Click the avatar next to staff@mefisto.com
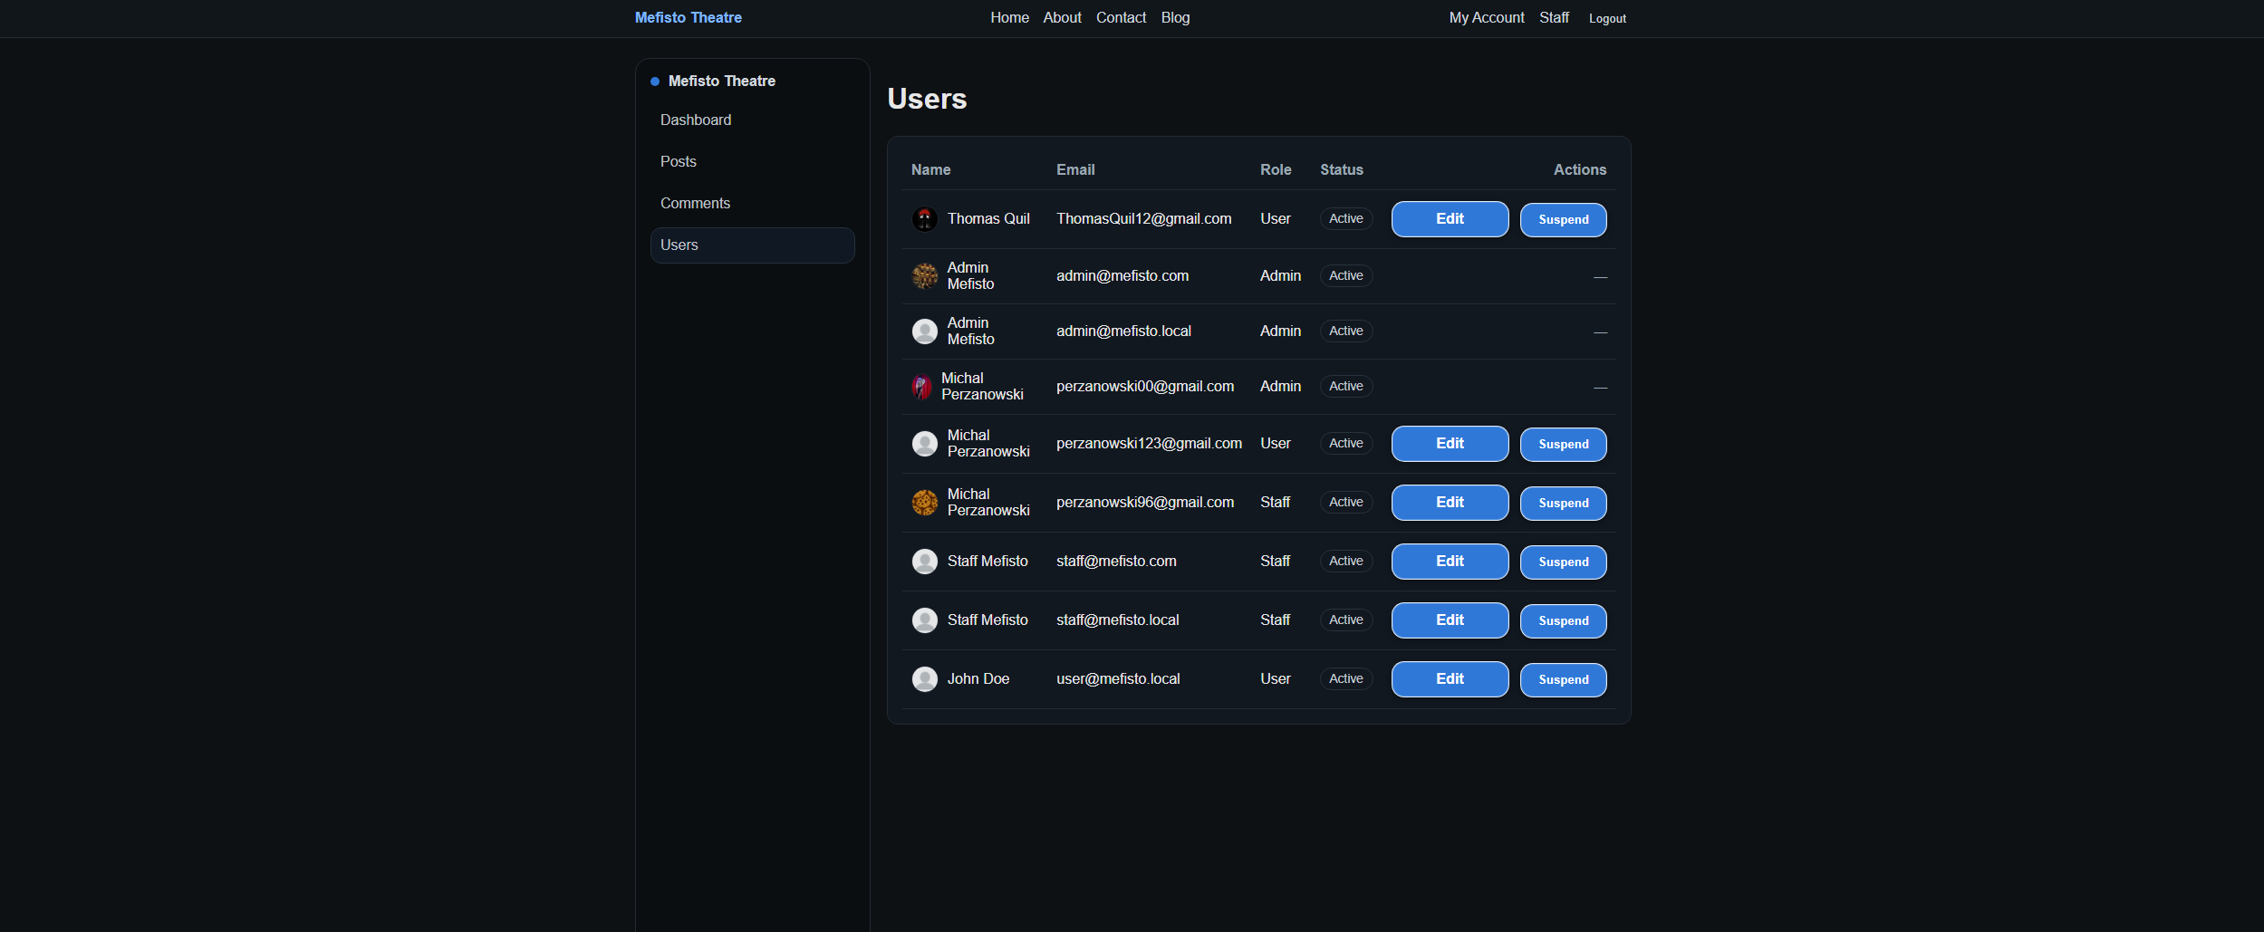 coord(925,562)
